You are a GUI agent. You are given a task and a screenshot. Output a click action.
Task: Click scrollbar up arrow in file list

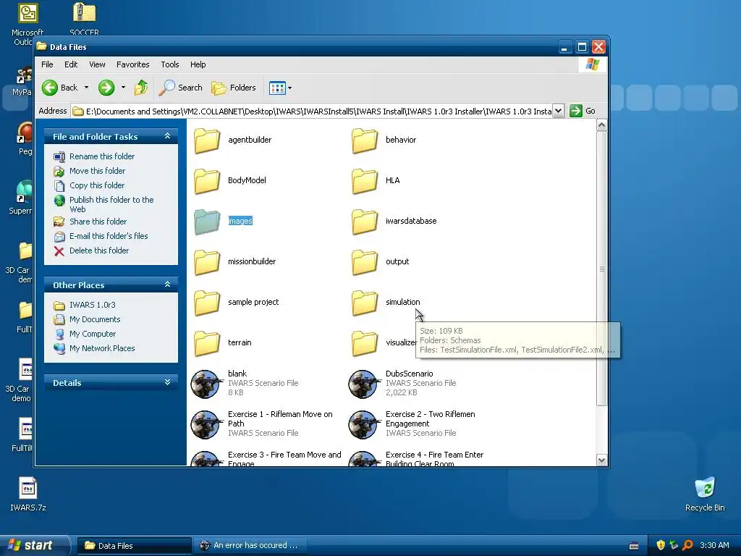coord(601,125)
